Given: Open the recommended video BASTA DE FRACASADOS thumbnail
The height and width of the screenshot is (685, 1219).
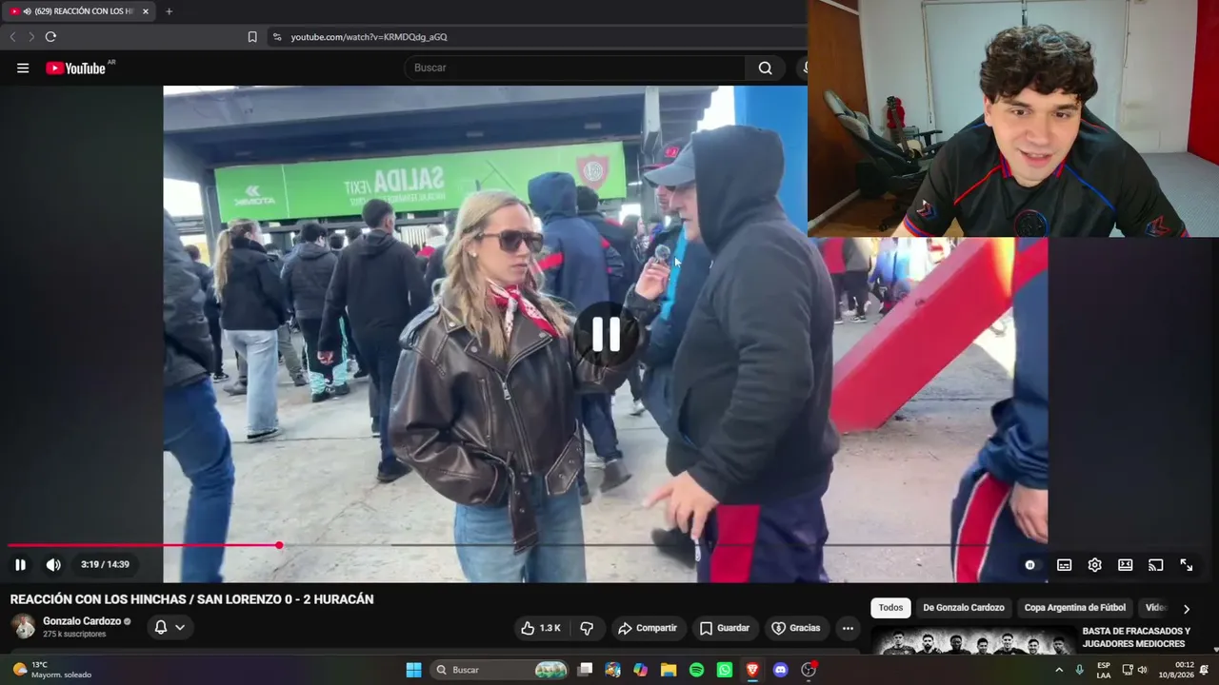Looking at the screenshot, I should (972, 641).
